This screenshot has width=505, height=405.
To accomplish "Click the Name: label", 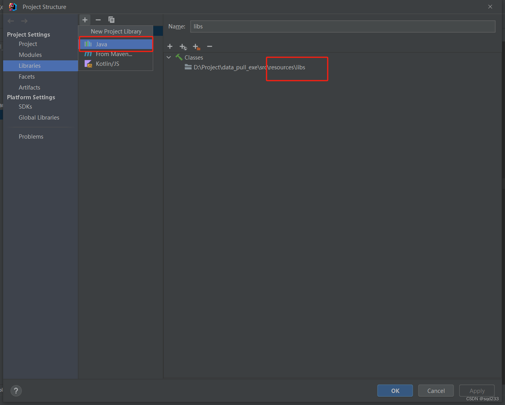I will [177, 26].
